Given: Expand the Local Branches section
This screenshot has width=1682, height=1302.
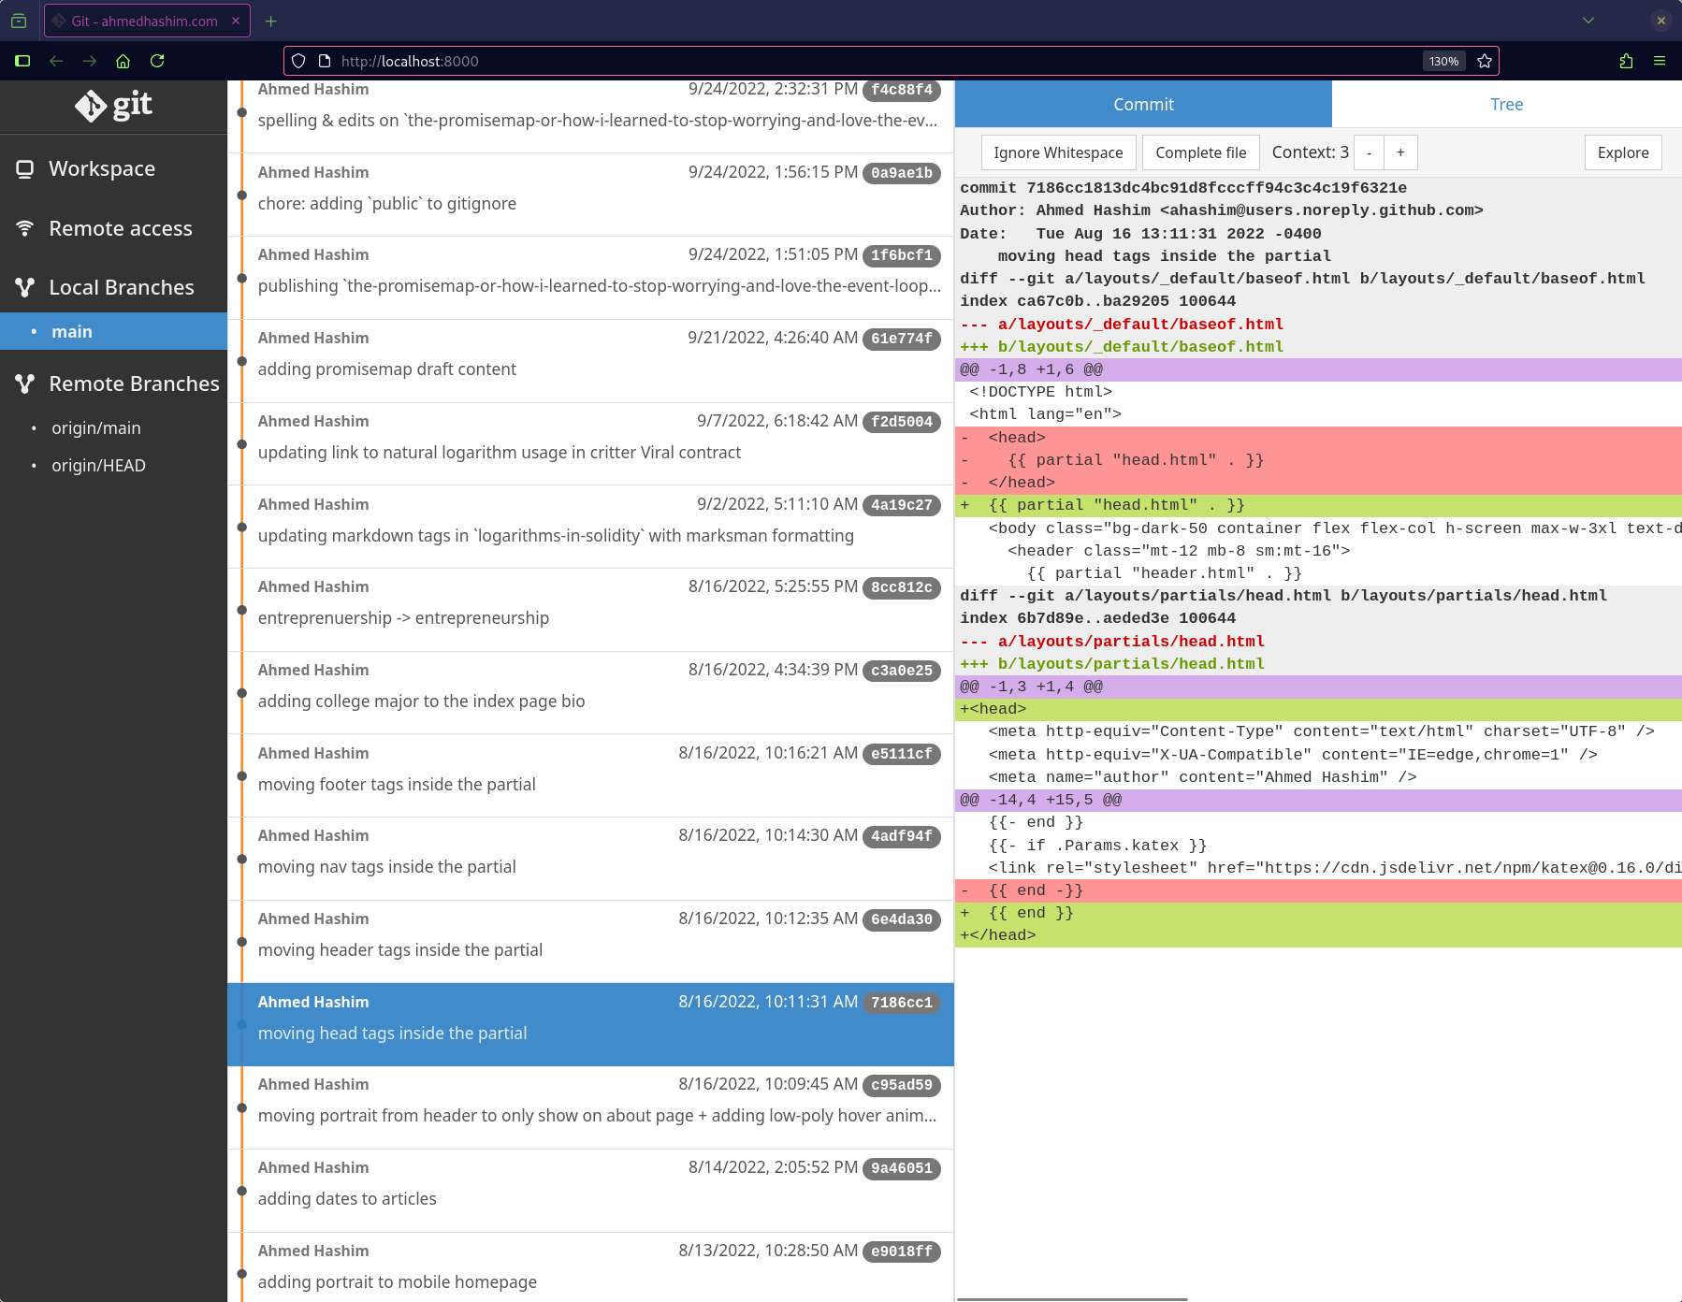Looking at the screenshot, I should click(x=121, y=288).
